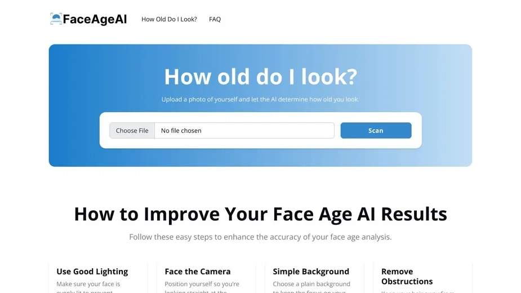521x293 pixels.
Task: Select the Upload a photo of yourself subtitle
Action: pos(260,99)
